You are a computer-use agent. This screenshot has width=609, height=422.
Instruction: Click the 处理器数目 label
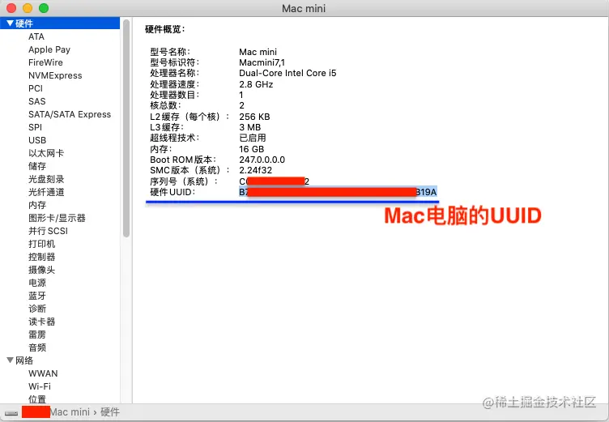175,95
